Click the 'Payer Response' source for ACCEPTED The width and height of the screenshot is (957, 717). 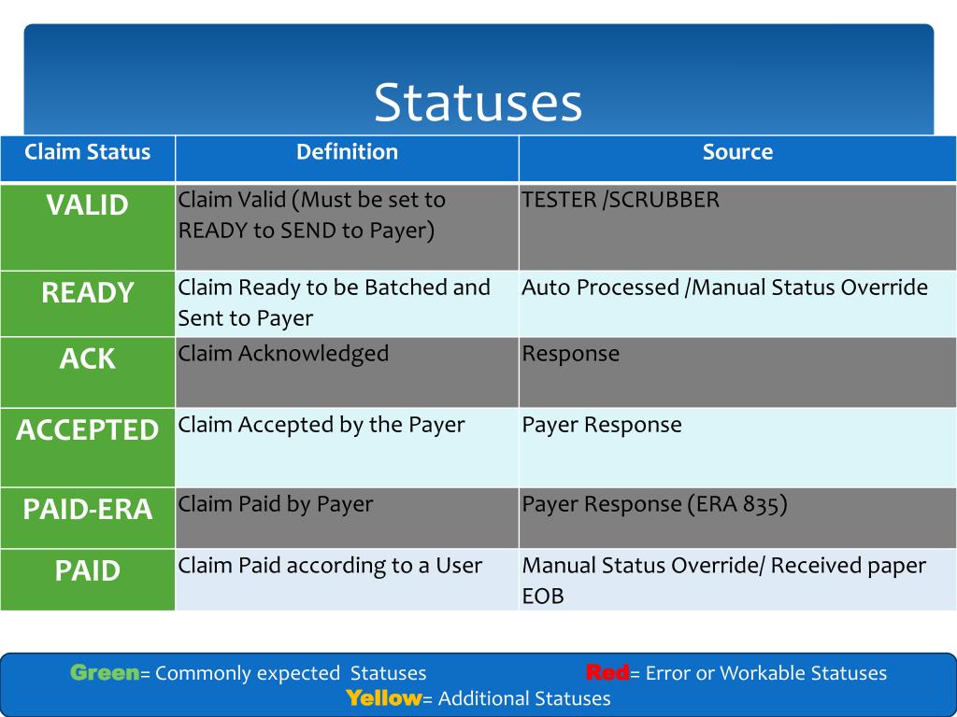coord(737,447)
